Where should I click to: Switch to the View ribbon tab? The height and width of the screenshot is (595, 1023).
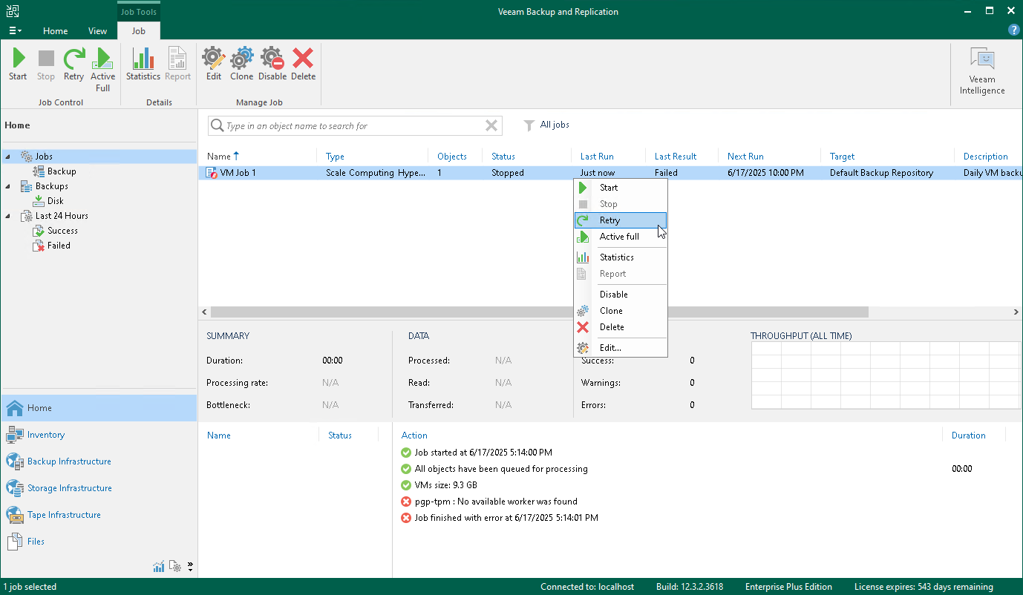pos(97,31)
